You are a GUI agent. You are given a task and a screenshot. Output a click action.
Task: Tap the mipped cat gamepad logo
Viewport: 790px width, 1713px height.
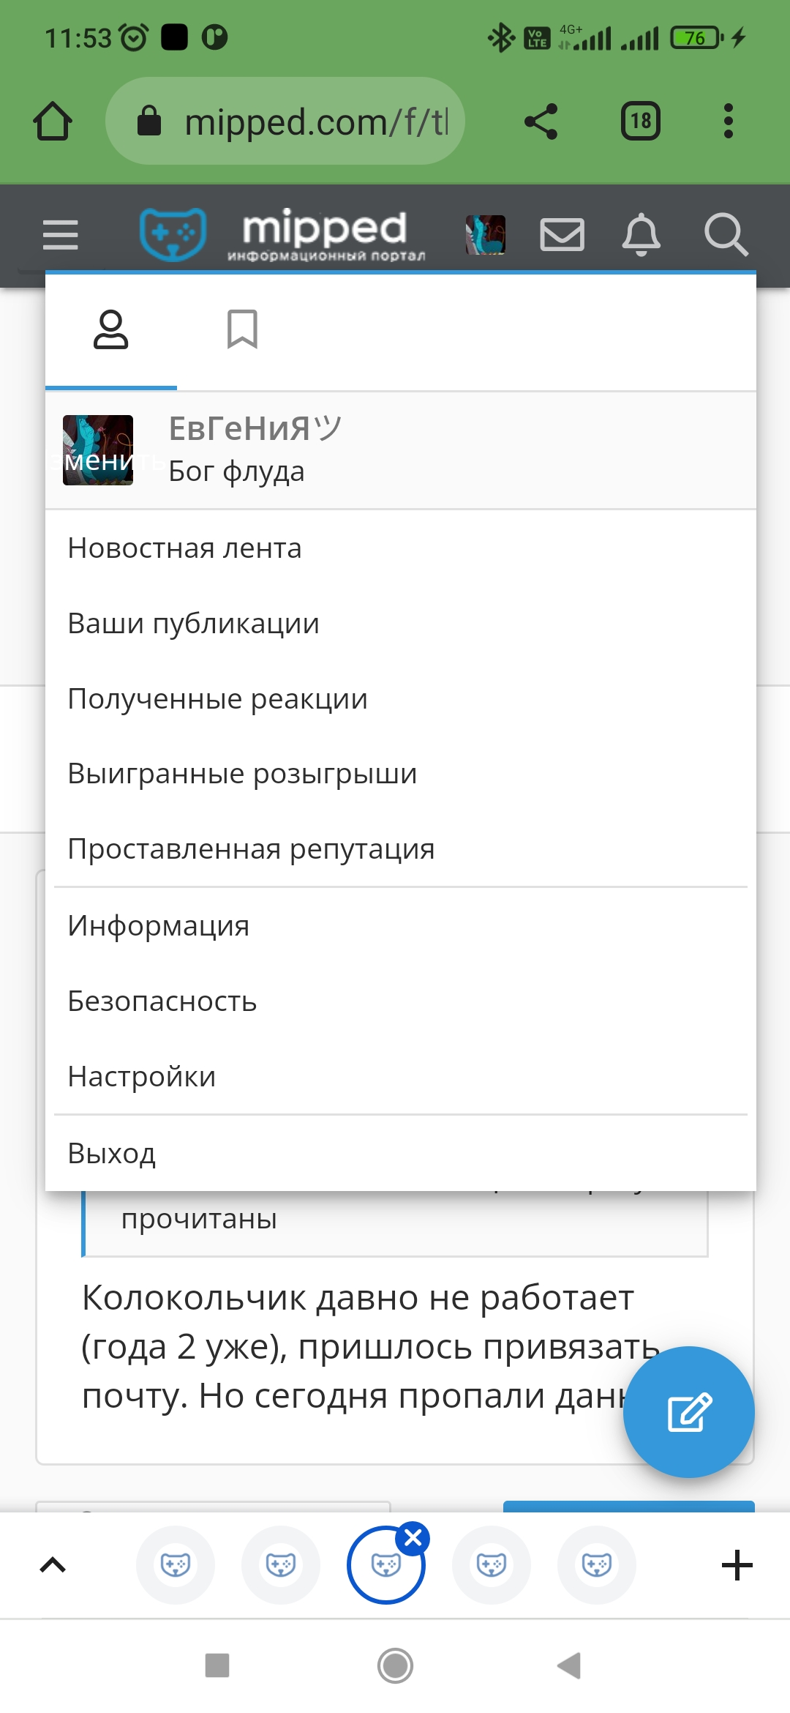173,234
